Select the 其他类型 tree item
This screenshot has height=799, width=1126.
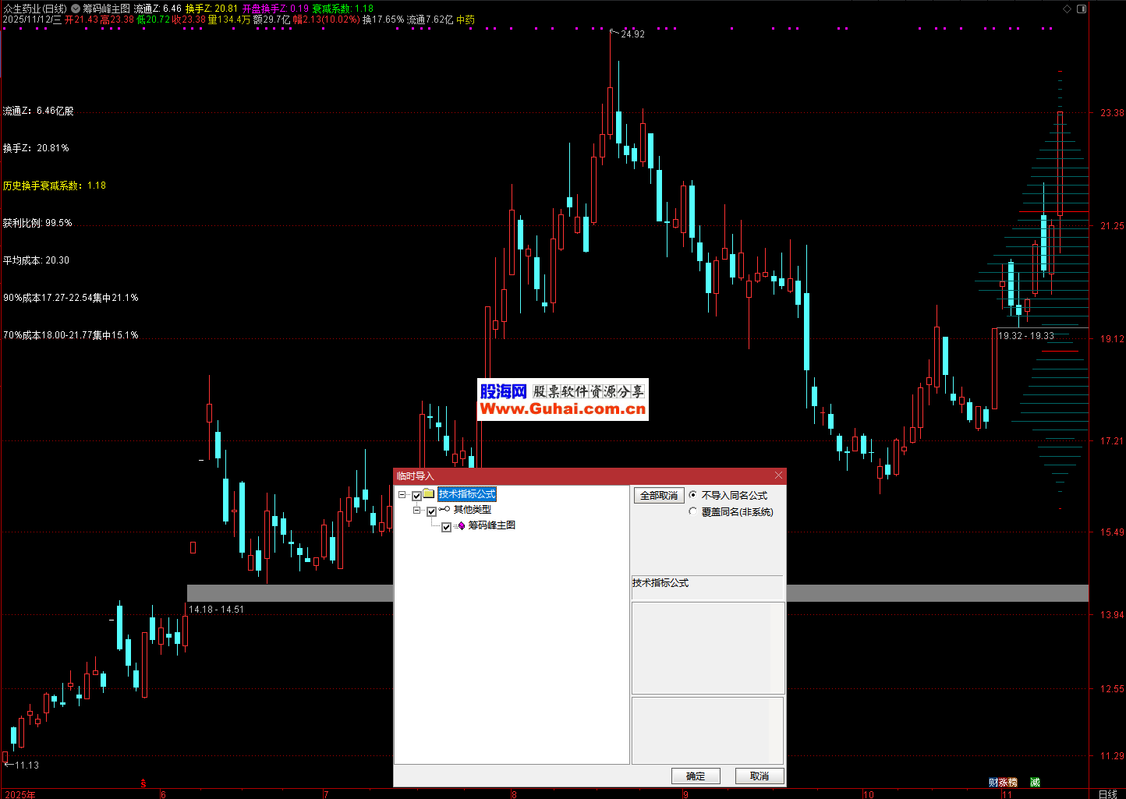(x=473, y=510)
